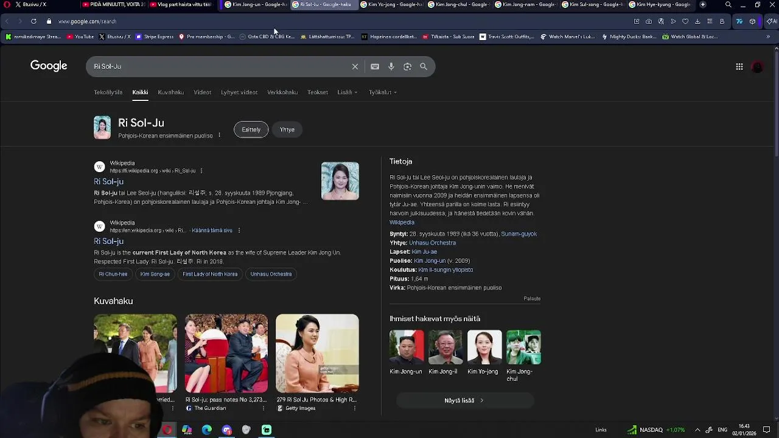Clear the search box with X
The width and height of the screenshot is (779, 438).
point(355,66)
